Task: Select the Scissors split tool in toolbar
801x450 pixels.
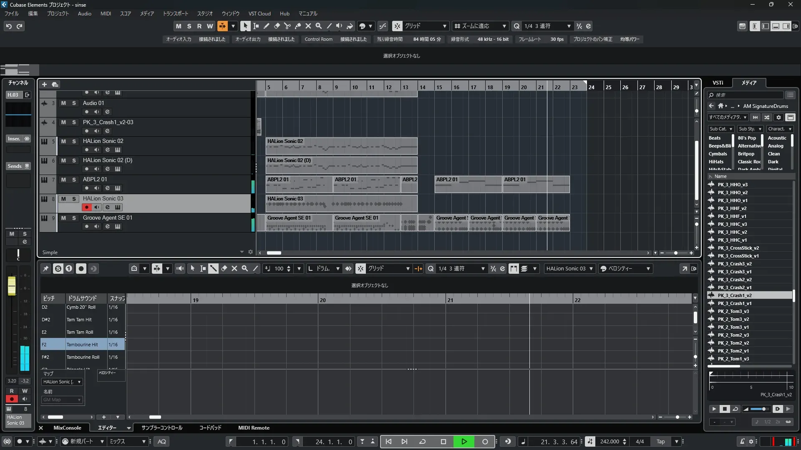Action: pos(287,26)
